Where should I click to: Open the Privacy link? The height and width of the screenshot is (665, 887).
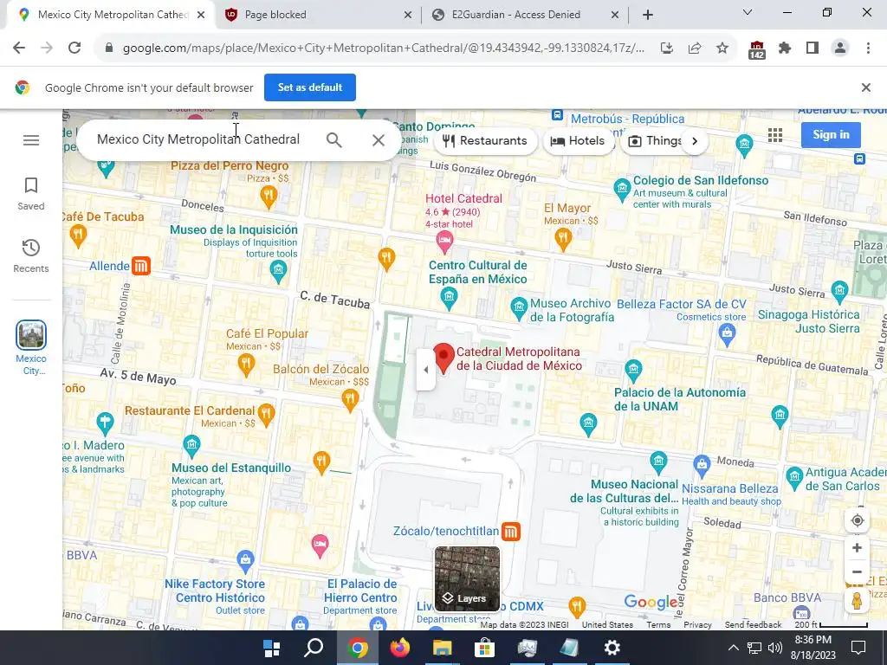[697, 624]
